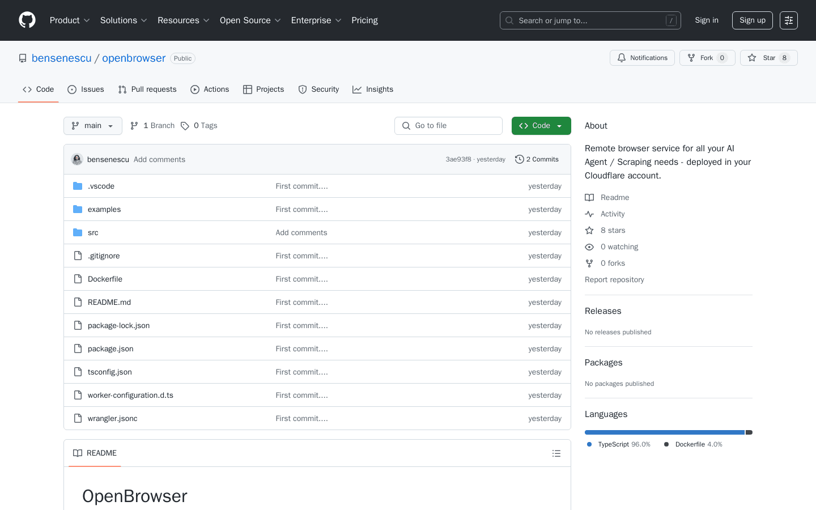Click the tag icon next to 0 Tags

(x=185, y=126)
